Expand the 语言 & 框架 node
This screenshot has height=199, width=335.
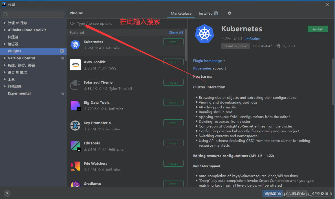(5, 72)
